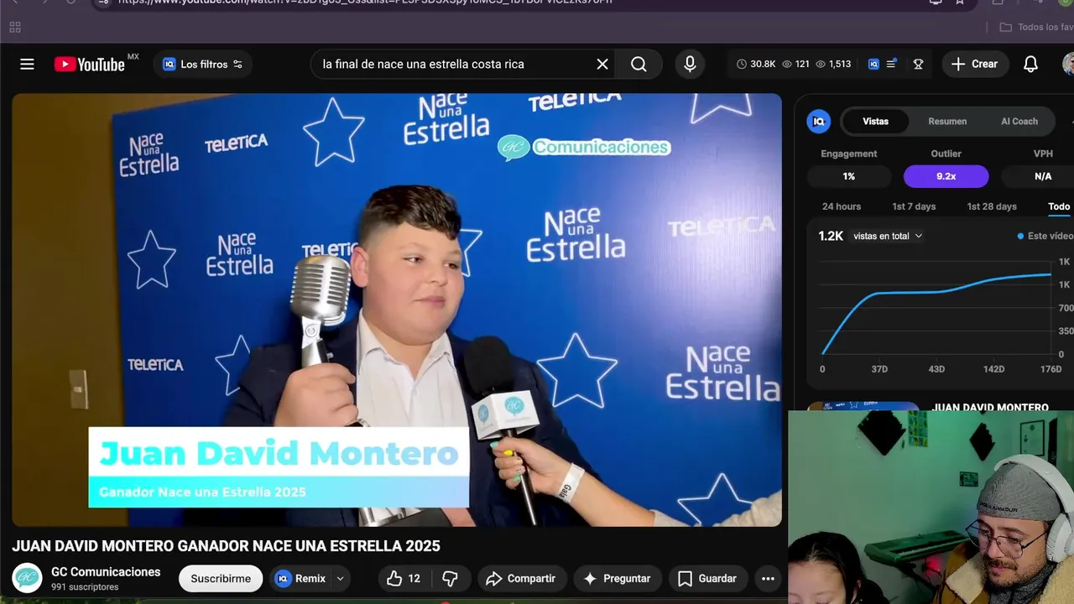Screen dimensions: 1074x604
Task: Open the GC Comunicaciones channel avatar
Action: (27, 578)
